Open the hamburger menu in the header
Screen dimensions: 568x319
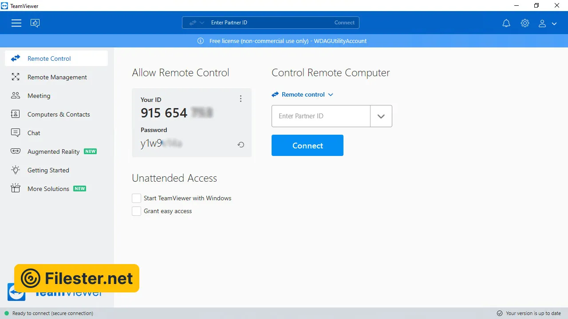[16, 23]
